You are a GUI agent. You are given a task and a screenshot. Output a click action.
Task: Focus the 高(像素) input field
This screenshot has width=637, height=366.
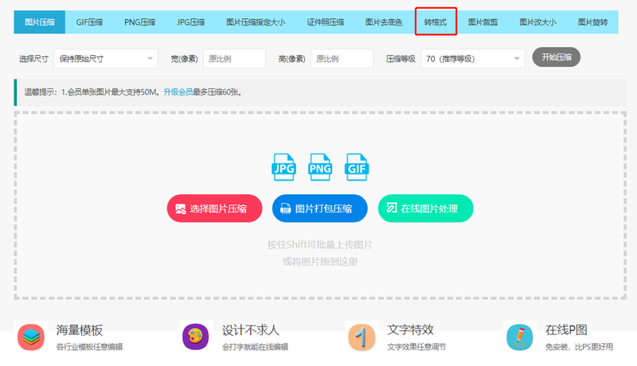click(x=342, y=59)
